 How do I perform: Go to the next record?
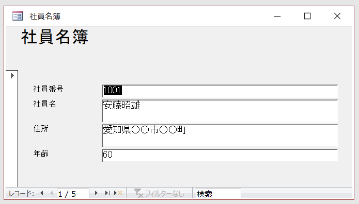(96, 193)
